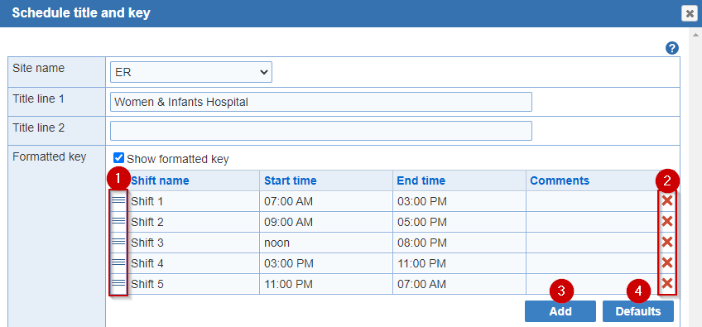Delete the Shift 1 row
702x327 pixels.
pos(667,200)
